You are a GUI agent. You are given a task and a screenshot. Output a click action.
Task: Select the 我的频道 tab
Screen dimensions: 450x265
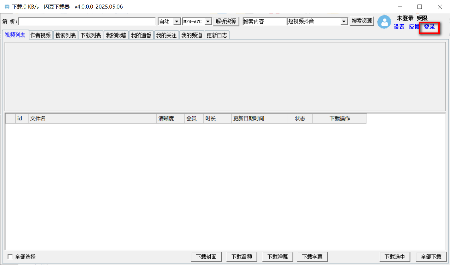pos(192,35)
